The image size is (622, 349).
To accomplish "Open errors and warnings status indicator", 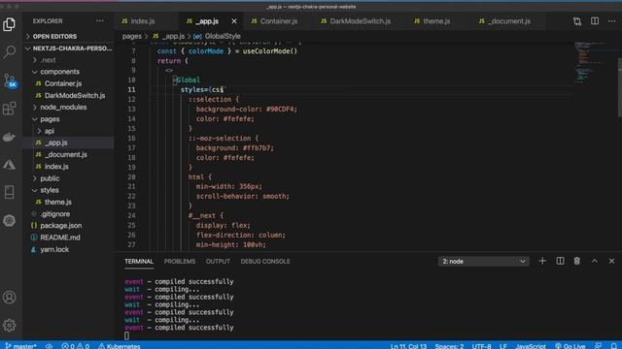I will 76,346.
